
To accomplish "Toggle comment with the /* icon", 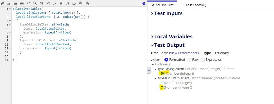I will (x=28, y=3).
